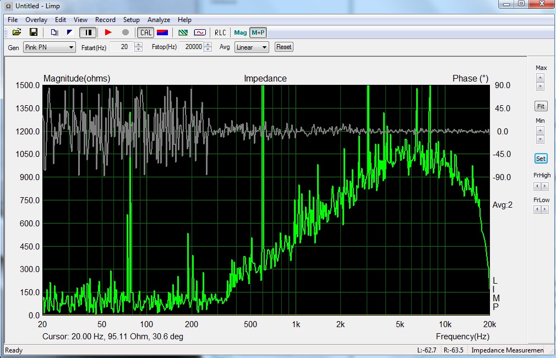556x358 pixels.
Task: Open the Help menu
Action: pyautogui.click(x=184, y=20)
